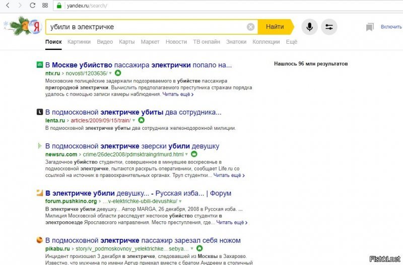The width and height of the screenshot is (403, 265).
Task: Switch to 'Маркет' tab
Action: coord(150,42)
